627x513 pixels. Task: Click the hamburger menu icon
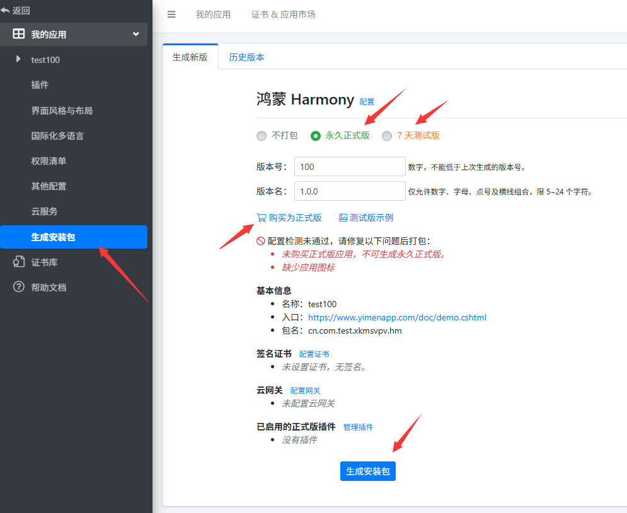click(171, 14)
